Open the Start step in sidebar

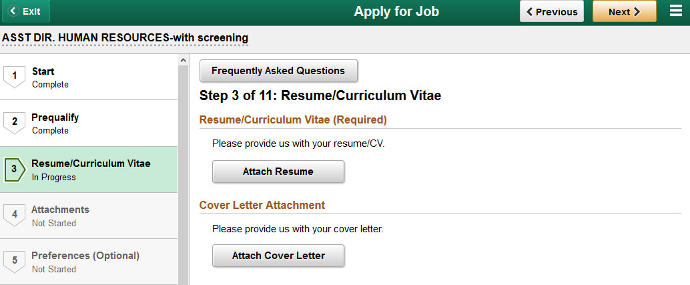(89, 77)
